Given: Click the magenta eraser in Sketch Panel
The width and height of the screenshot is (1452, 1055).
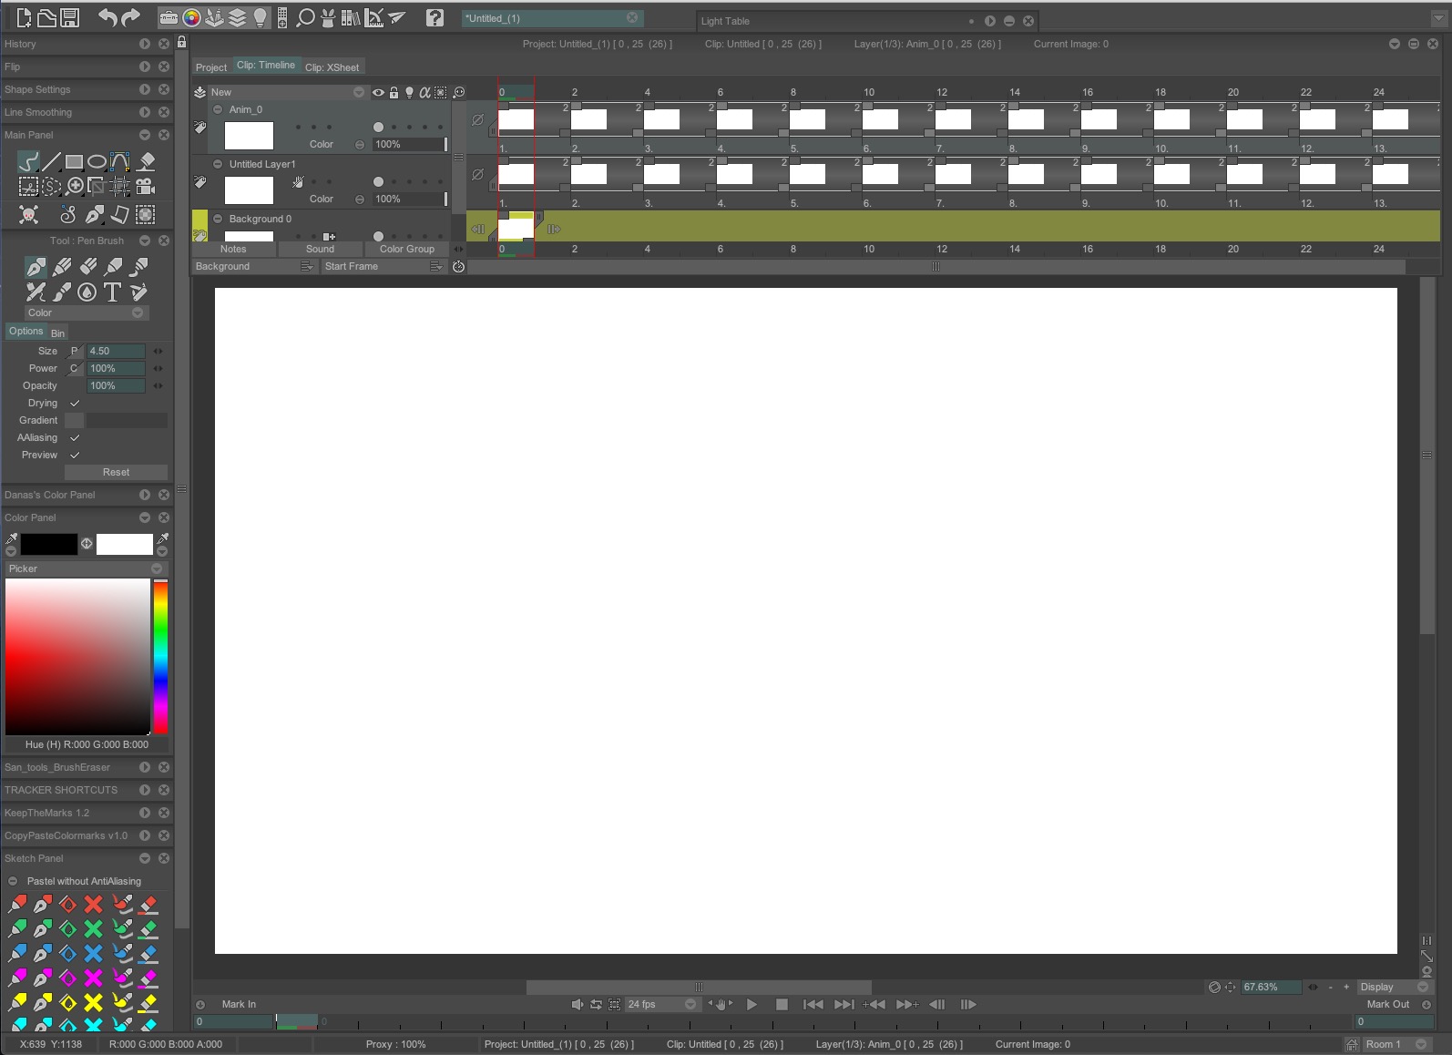Looking at the screenshot, I should point(148,978).
